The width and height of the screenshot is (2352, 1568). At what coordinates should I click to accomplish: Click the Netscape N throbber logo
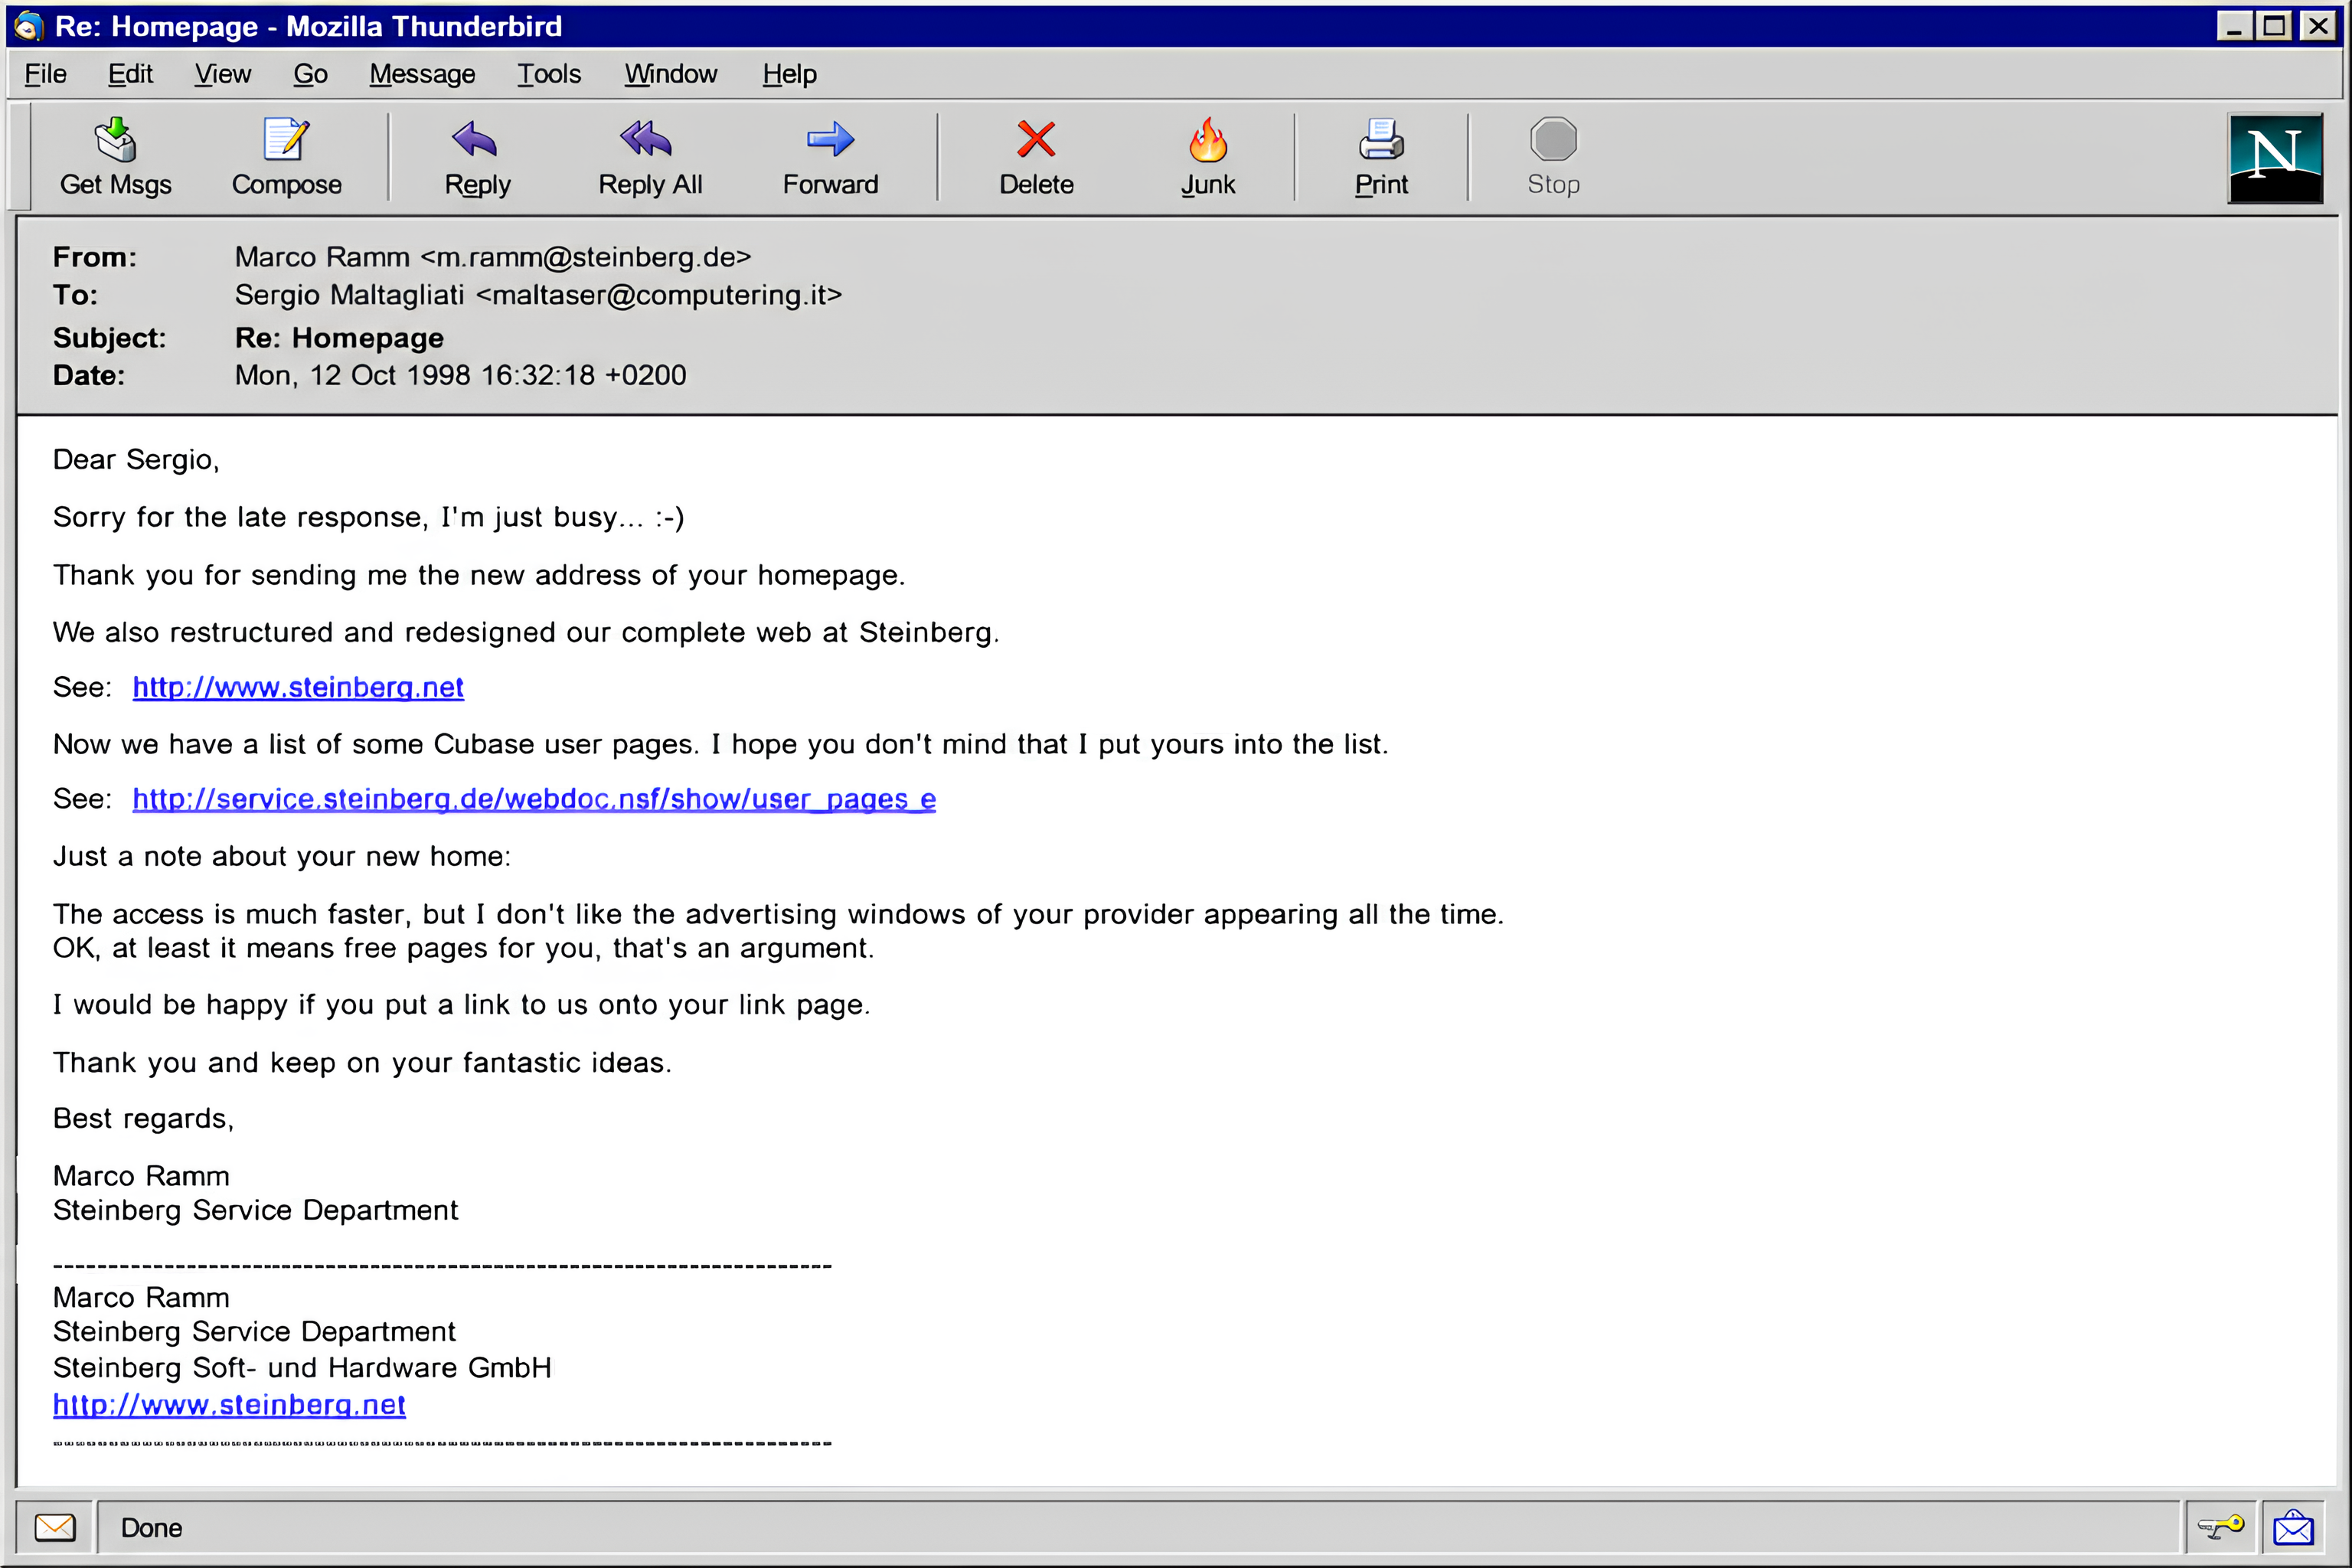click(x=2275, y=158)
